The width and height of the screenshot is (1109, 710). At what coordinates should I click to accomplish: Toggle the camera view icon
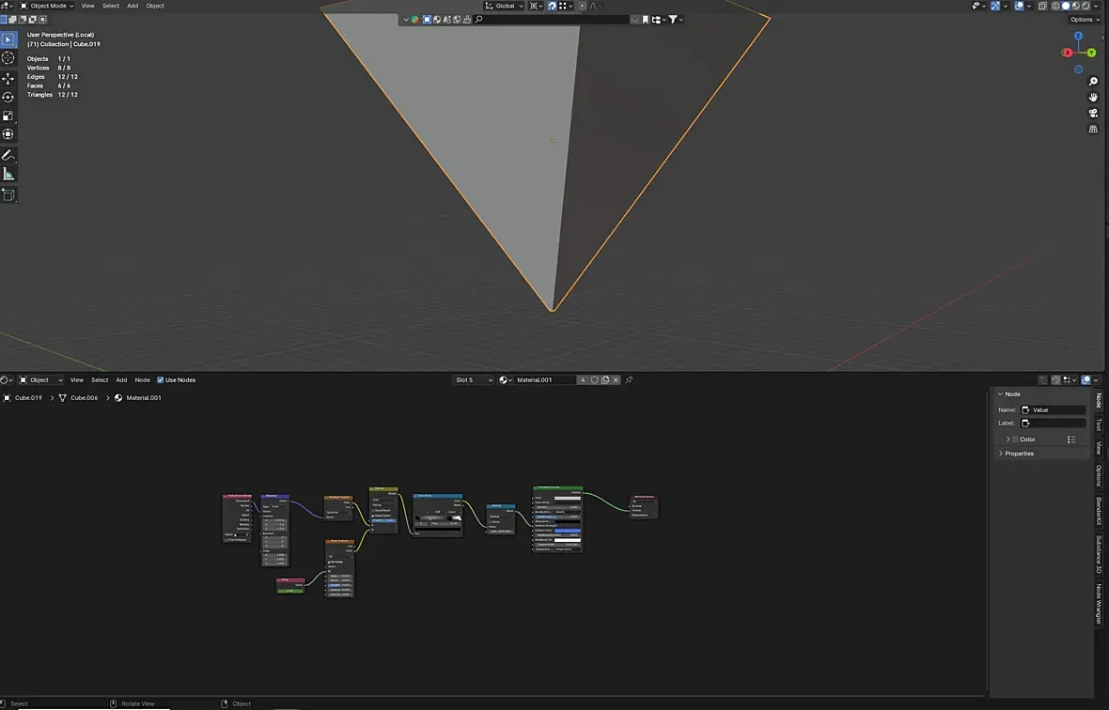click(1093, 113)
